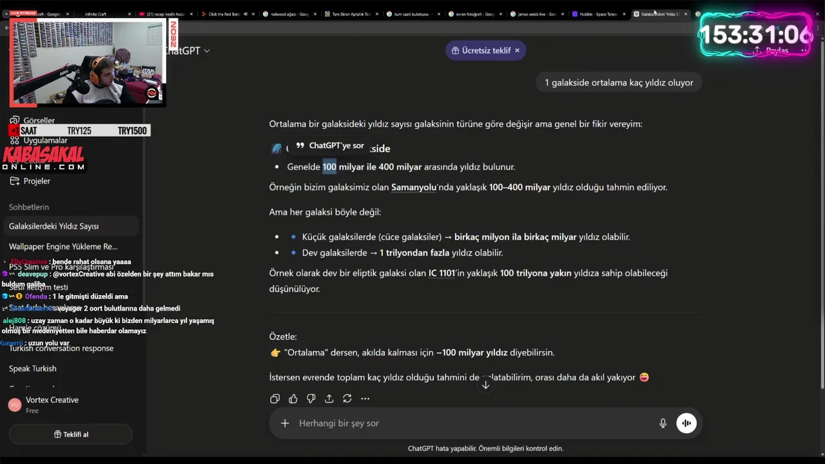Close the Hubble tab
The height and width of the screenshot is (464, 825).
click(624, 14)
